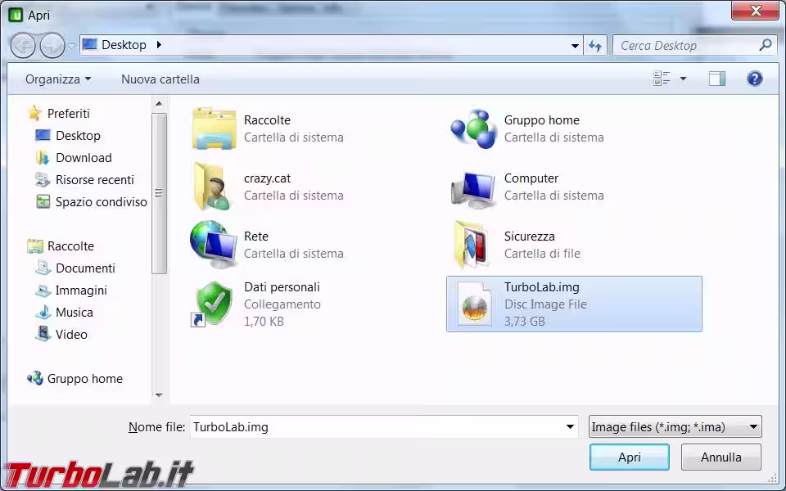Click the Download folder icon in sidebar

(x=43, y=157)
